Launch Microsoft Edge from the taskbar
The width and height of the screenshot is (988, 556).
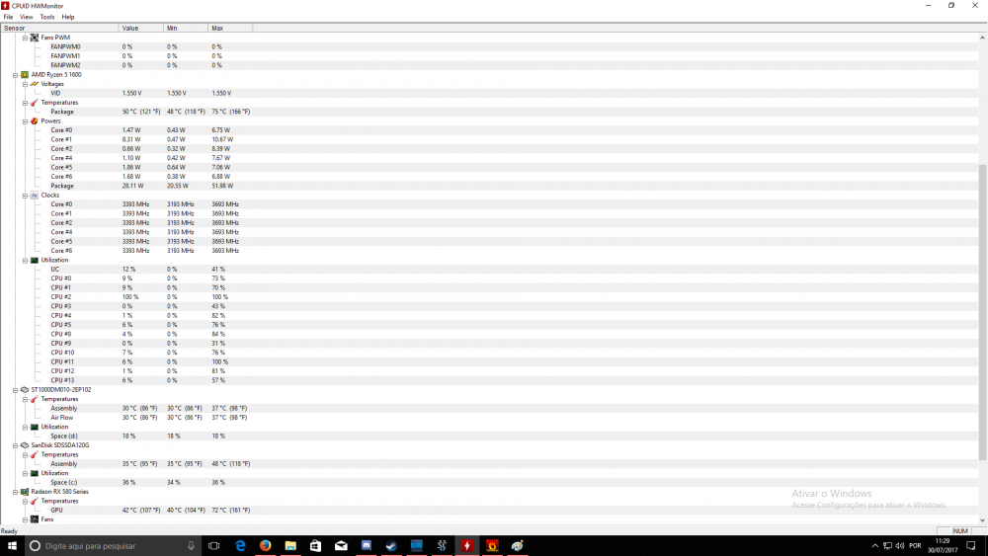(240, 546)
